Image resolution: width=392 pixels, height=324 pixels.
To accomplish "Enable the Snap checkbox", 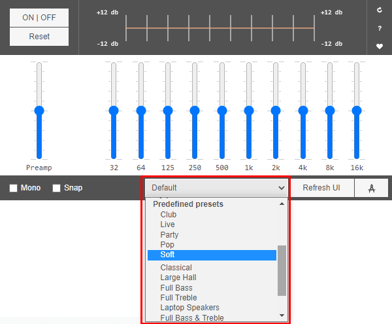I will click(x=56, y=188).
